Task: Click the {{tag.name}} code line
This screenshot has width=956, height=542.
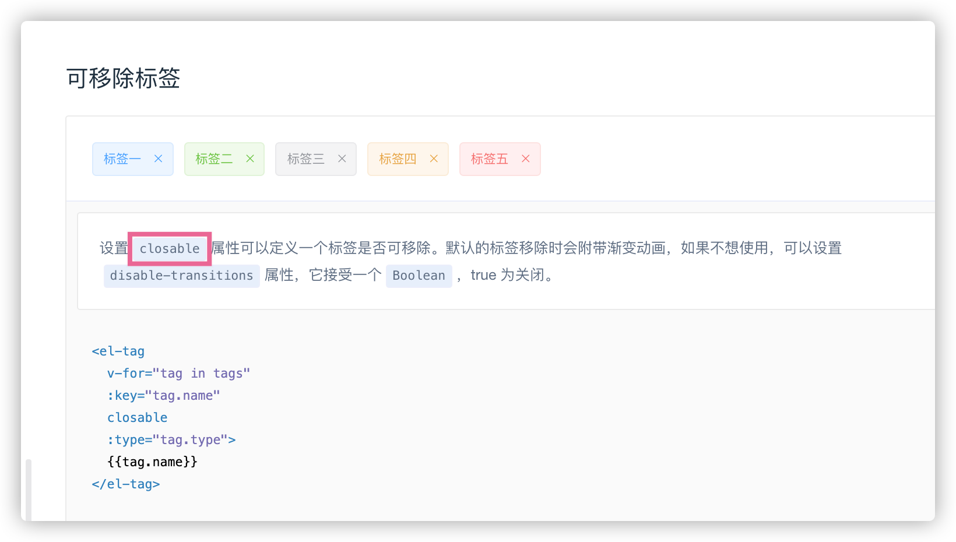Action: (153, 462)
